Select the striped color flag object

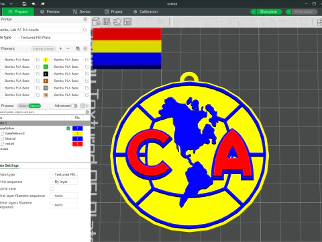pos(127,48)
